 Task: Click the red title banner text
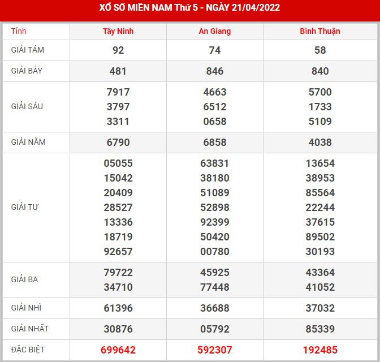(x=190, y=8)
